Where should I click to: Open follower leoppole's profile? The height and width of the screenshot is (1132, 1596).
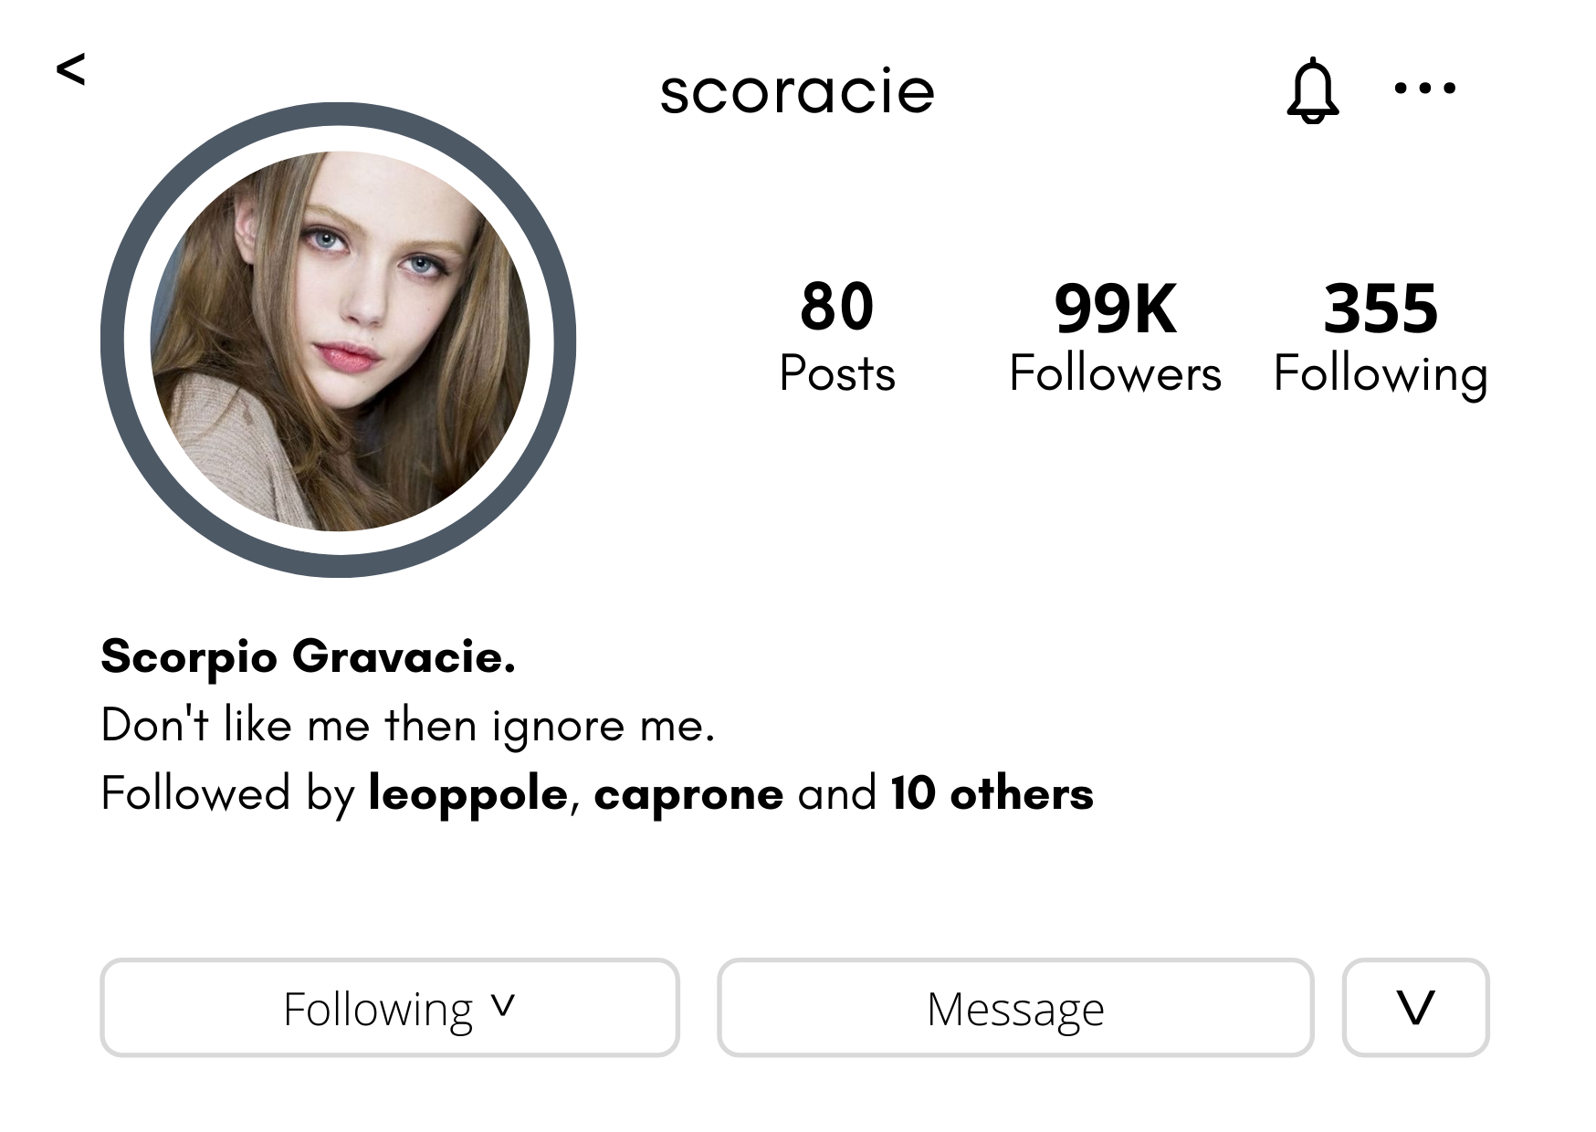(x=468, y=793)
